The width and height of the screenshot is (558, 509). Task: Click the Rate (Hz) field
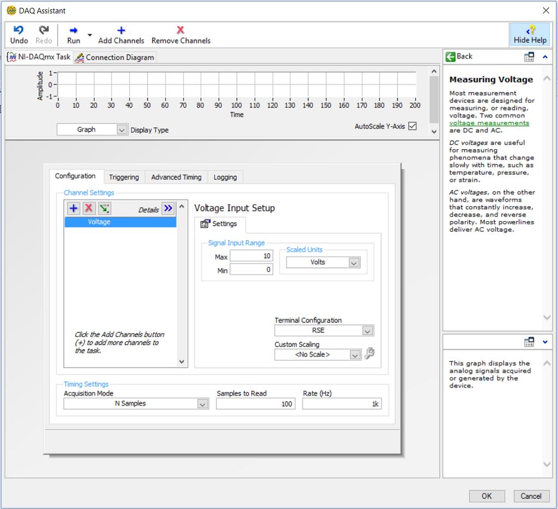[342, 403]
